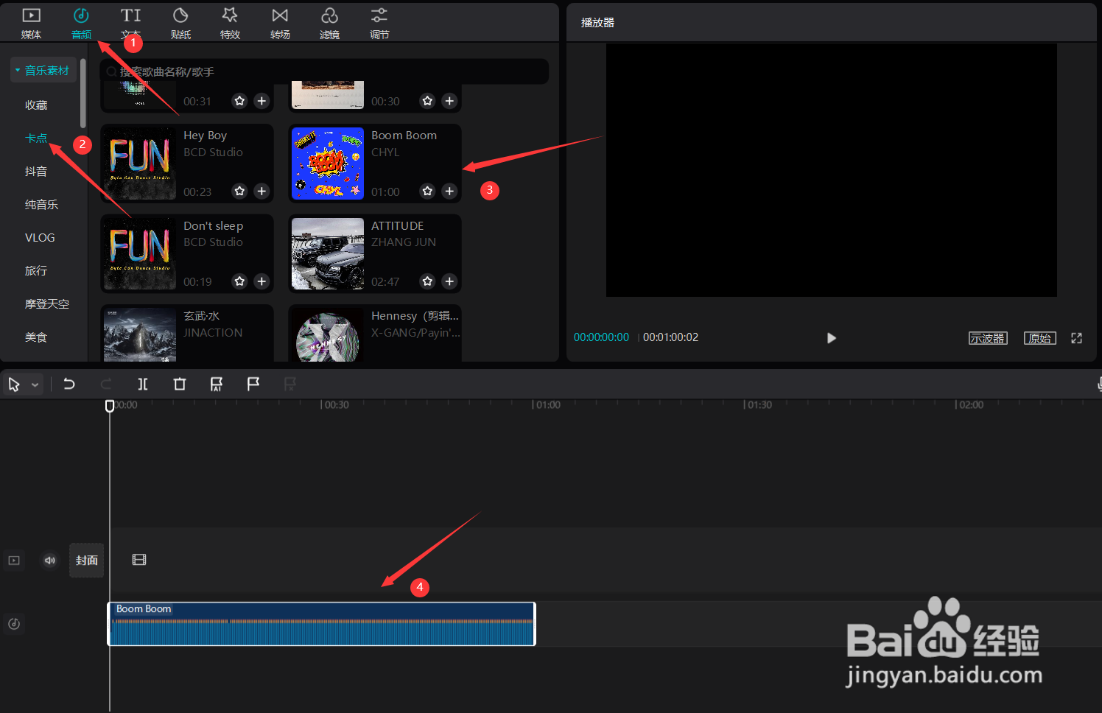Open the 调节 adjustment tab

tap(379, 23)
